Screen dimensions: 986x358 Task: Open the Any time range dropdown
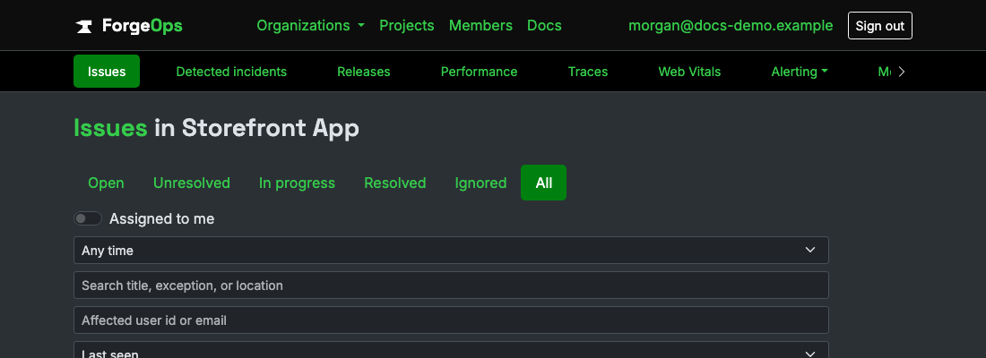(x=451, y=250)
